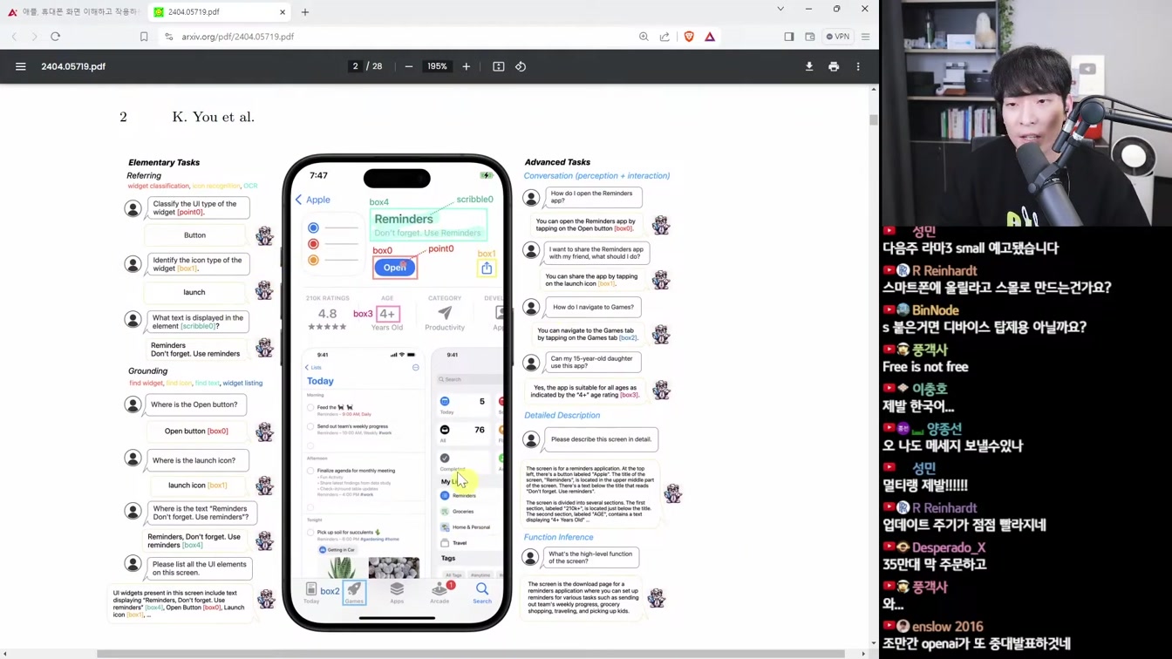1172x659 pixels.
Task: Close the 2404.05719.pdf tab
Action: (x=283, y=12)
